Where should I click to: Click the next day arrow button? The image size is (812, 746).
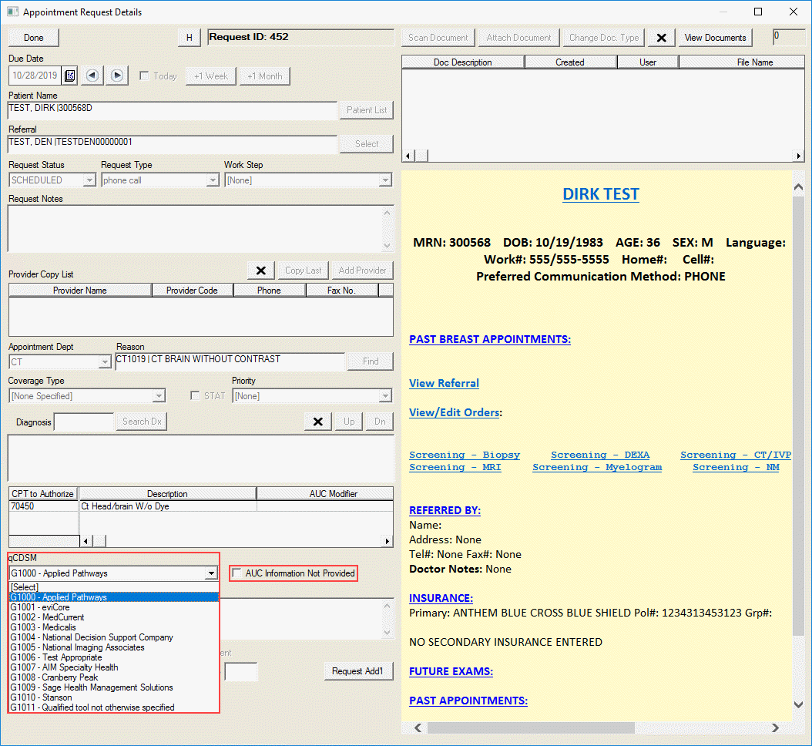[116, 76]
